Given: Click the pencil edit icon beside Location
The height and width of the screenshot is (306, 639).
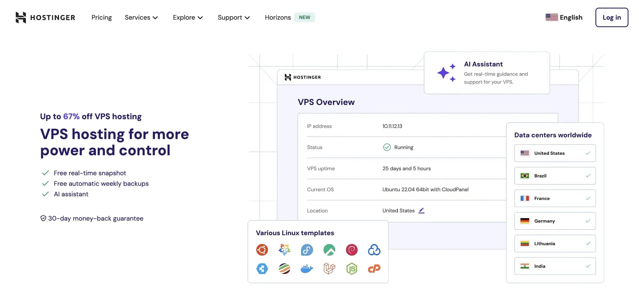Looking at the screenshot, I should pos(421,211).
